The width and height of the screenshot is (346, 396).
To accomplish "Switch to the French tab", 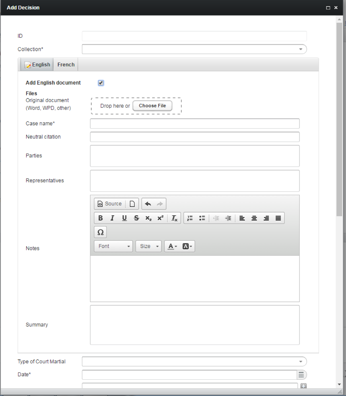I will pyautogui.click(x=66, y=65).
